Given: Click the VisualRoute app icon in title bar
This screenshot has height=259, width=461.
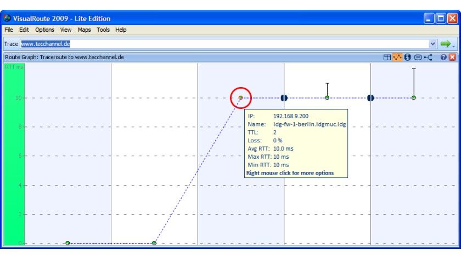Looking at the screenshot, I should (7, 18).
